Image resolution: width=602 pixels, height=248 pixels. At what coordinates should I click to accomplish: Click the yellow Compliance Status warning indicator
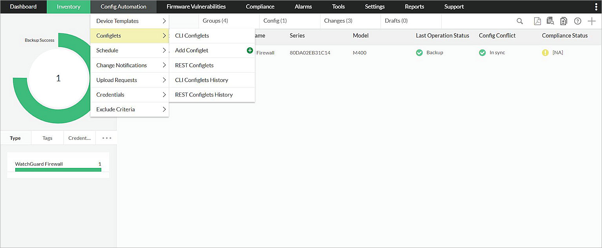click(x=545, y=52)
